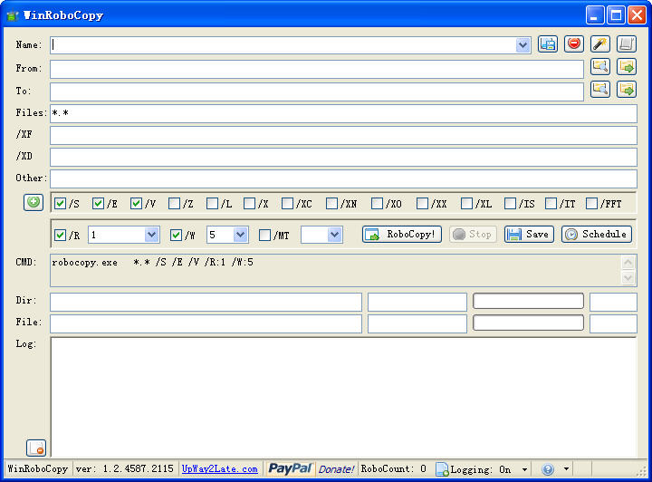The image size is (652, 482).
Task: Browse for the To folder with magnifier icon
Action: pos(600,89)
